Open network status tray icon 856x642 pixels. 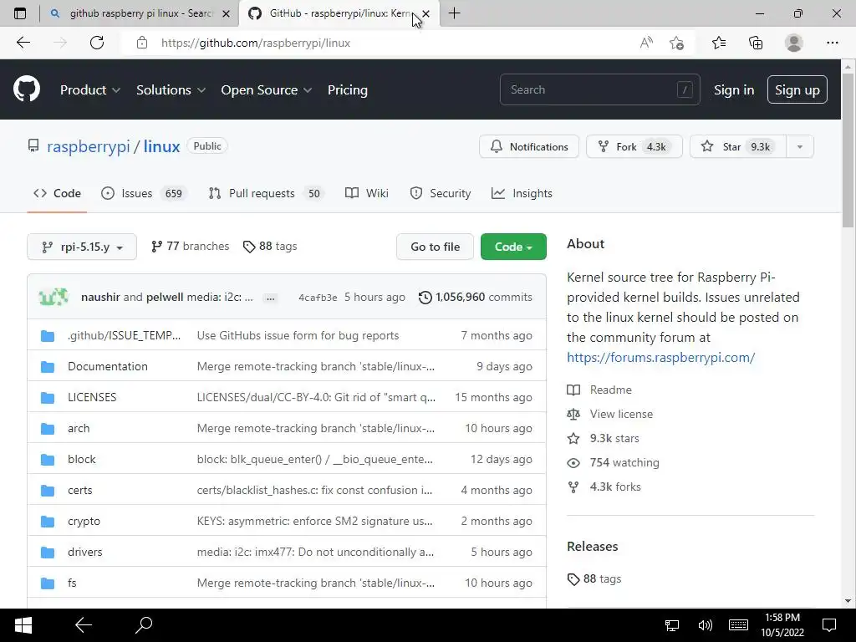672,625
